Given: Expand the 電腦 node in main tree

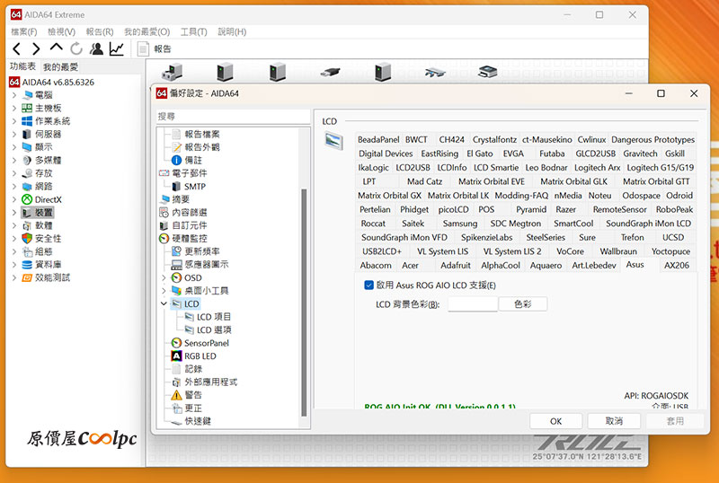Looking at the screenshot, I should click(14, 95).
